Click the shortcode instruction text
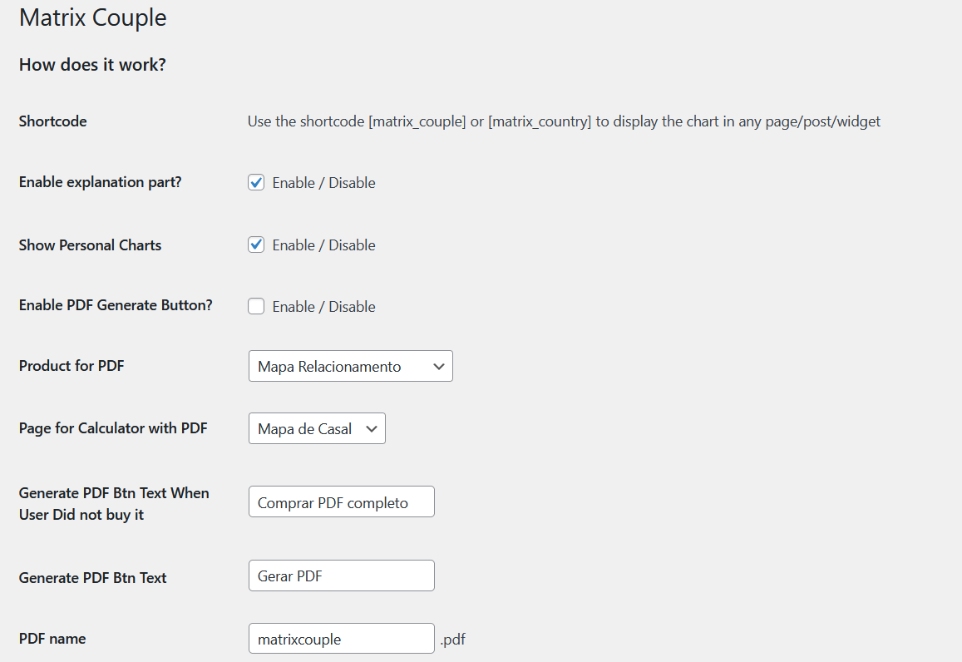This screenshot has width=962, height=662. coord(564,121)
